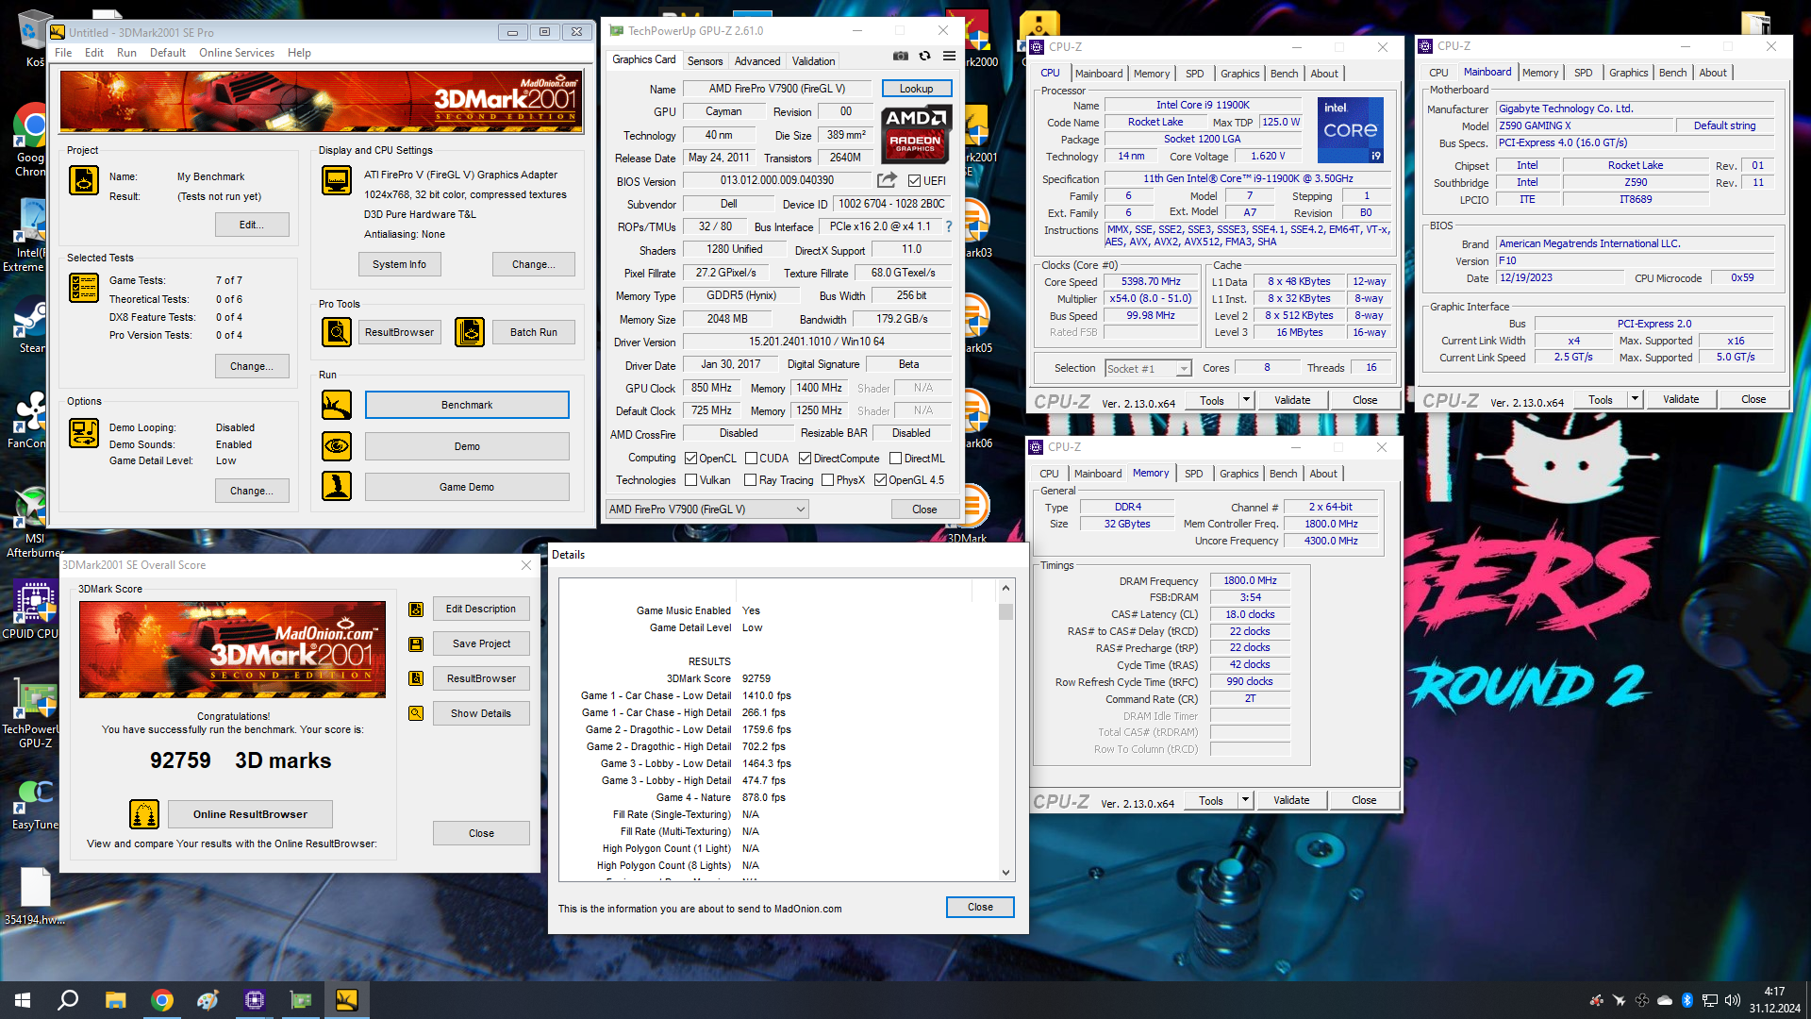
Task: Click Online ResultBrowser button
Action: coord(250,814)
